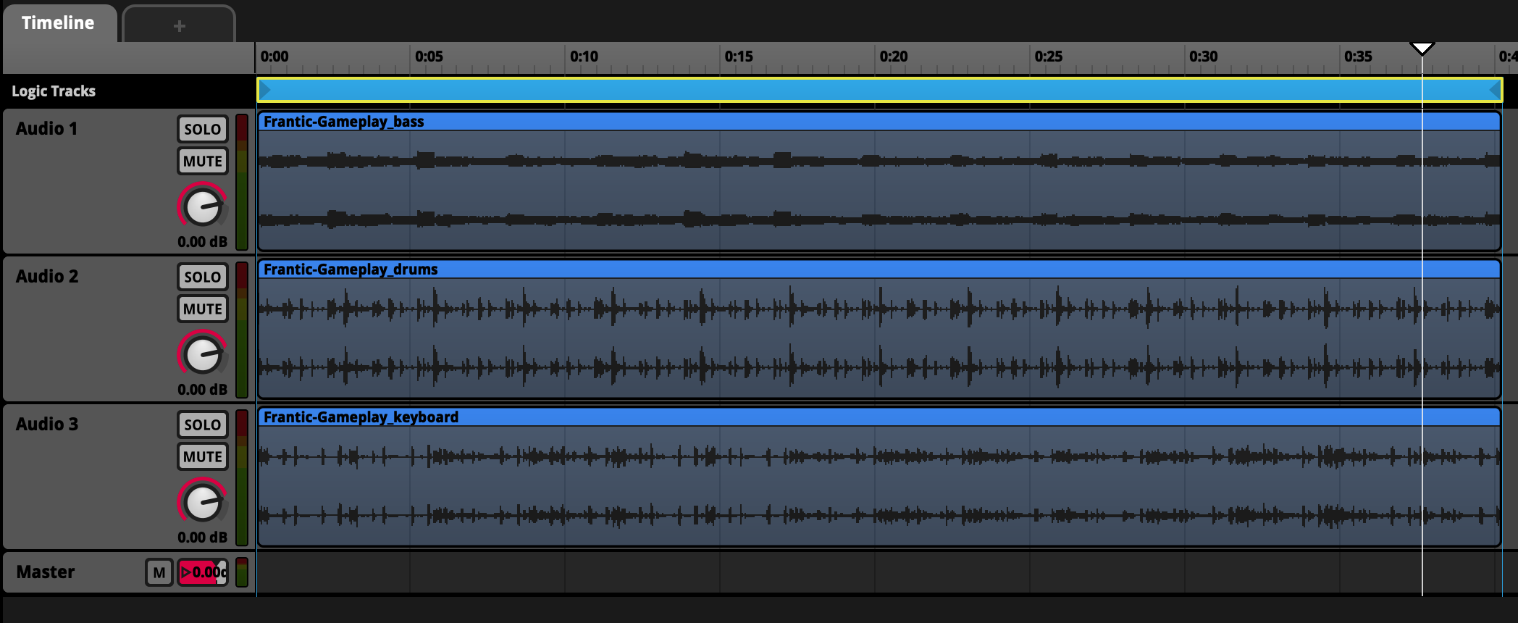Click the Audio 1 volume knob
Screen dimensions: 1518x623
click(x=202, y=207)
